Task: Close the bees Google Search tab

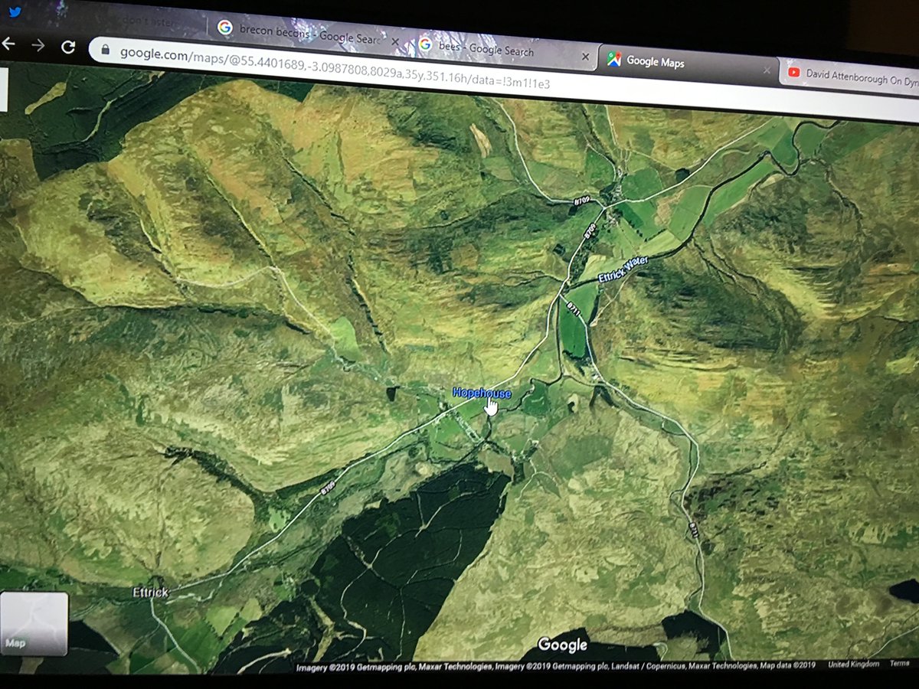Action: [x=585, y=57]
